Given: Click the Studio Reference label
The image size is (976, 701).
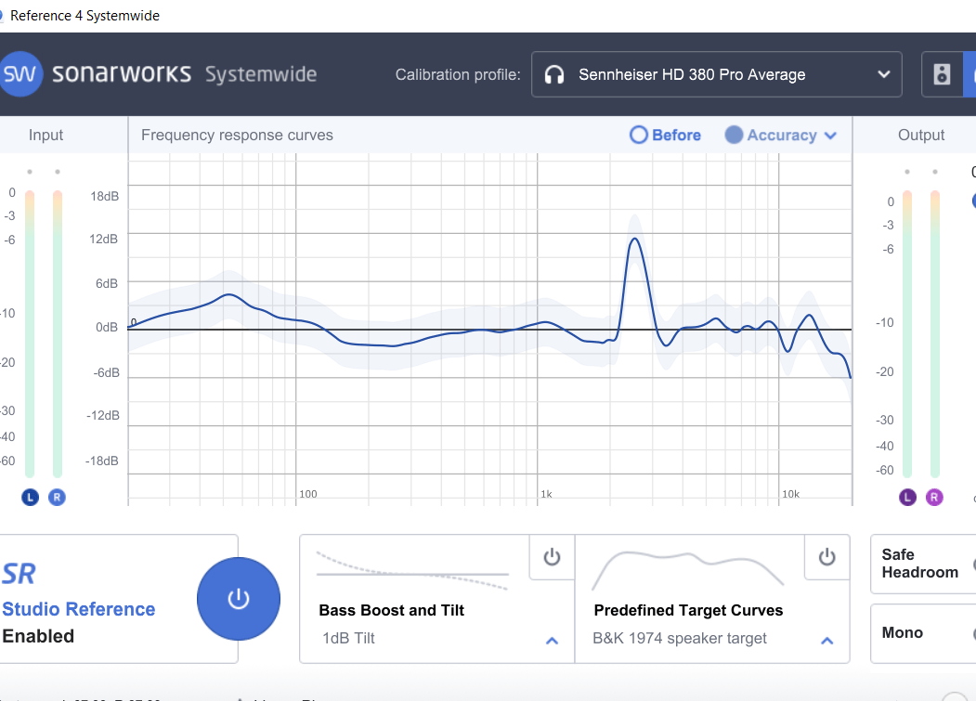Looking at the screenshot, I should click(78, 609).
